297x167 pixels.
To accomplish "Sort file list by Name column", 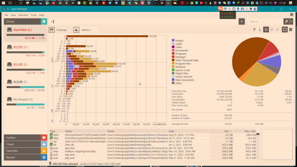I will 85,131.
